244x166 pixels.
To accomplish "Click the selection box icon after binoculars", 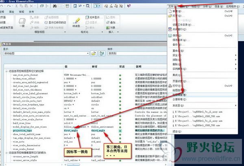I will click(60, 6).
